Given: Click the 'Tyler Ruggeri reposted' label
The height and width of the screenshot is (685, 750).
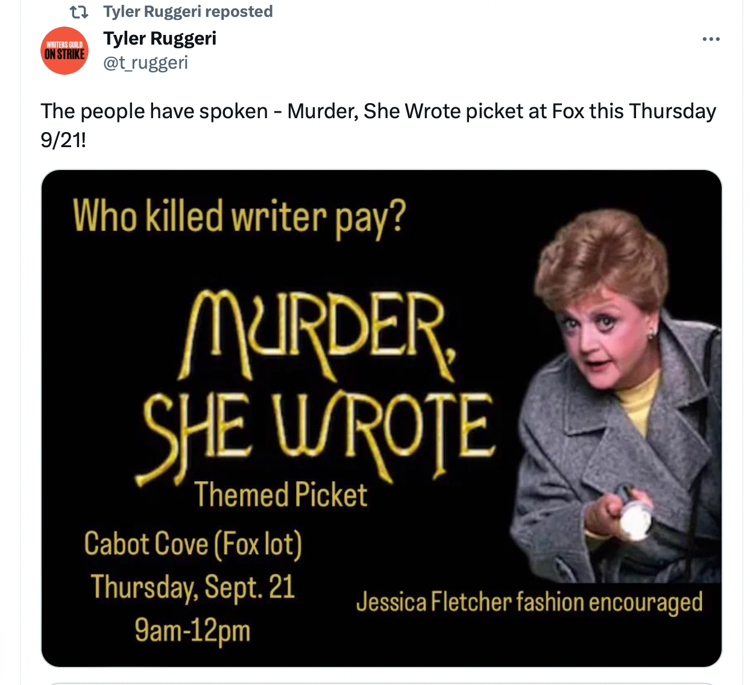Looking at the screenshot, I should [188, 11].
